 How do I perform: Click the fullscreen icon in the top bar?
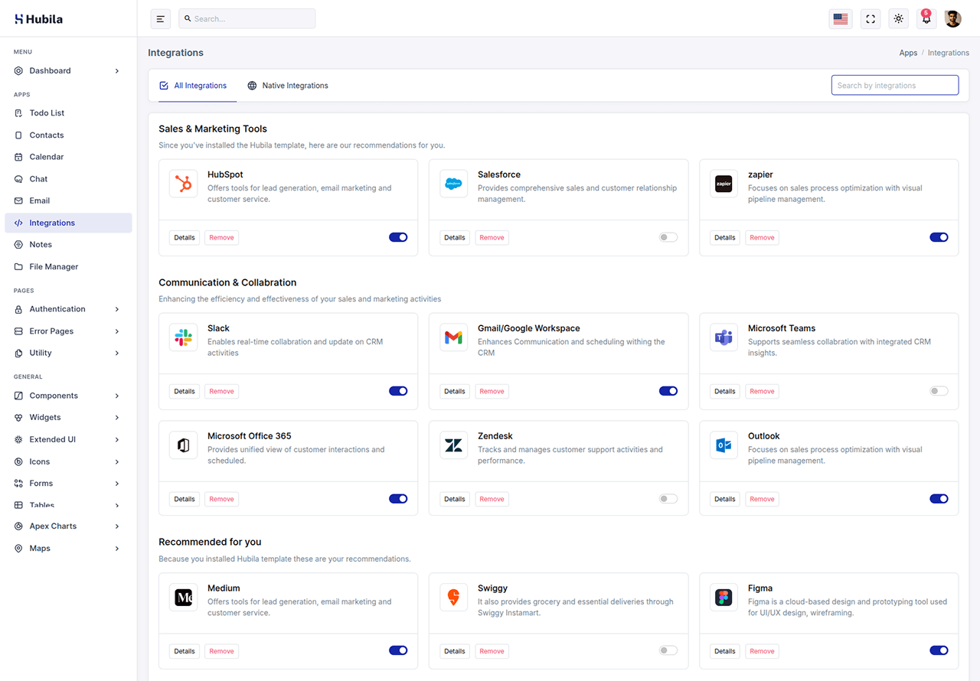coord(871,19)
